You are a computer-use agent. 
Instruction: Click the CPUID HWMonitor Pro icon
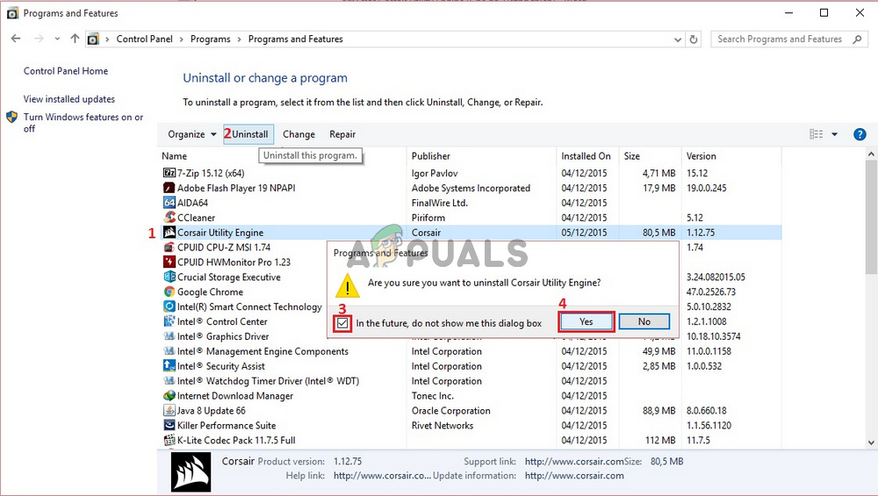[x=169, y=262]
